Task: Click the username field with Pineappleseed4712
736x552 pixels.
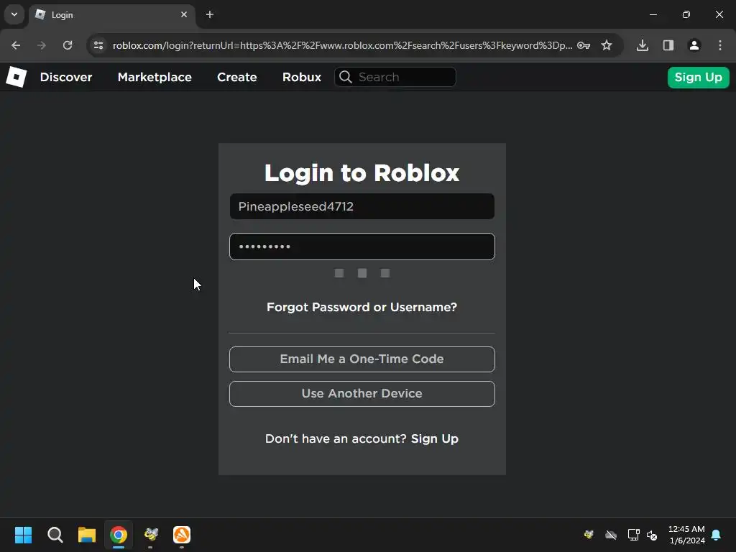Action: tap(362, 206)
